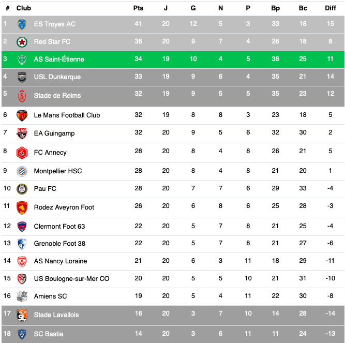The width and height of the screenshot is (345, 343).
Task: Click the Clermont Foot 63 logo
Action: [x=22, y=226]
